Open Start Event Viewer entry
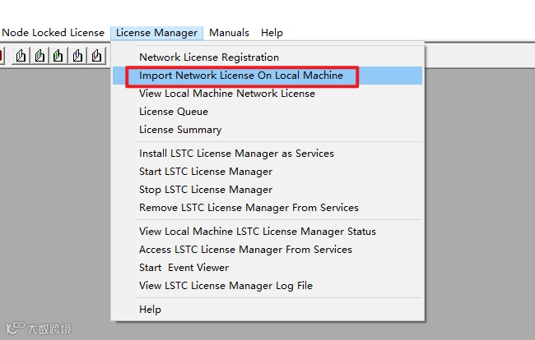535x340 pixels. [x=184, y=268]
